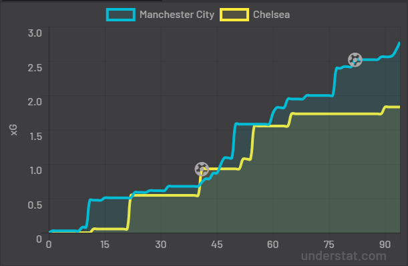Click the 60 minute x-axis label
The image size is (408, 266).
coord(272,245)
